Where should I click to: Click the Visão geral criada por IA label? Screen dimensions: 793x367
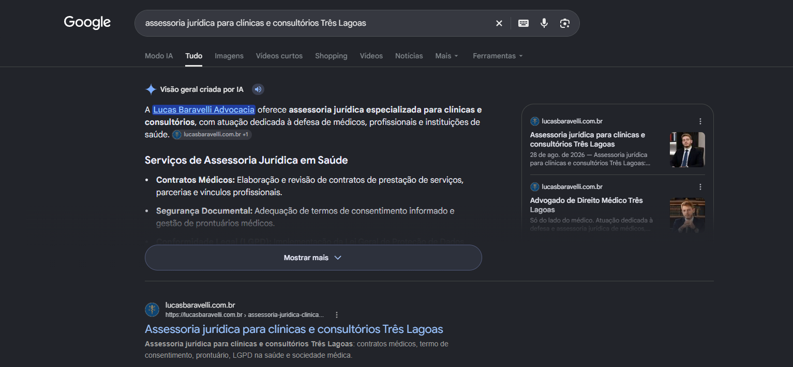(x=202, y=89)
